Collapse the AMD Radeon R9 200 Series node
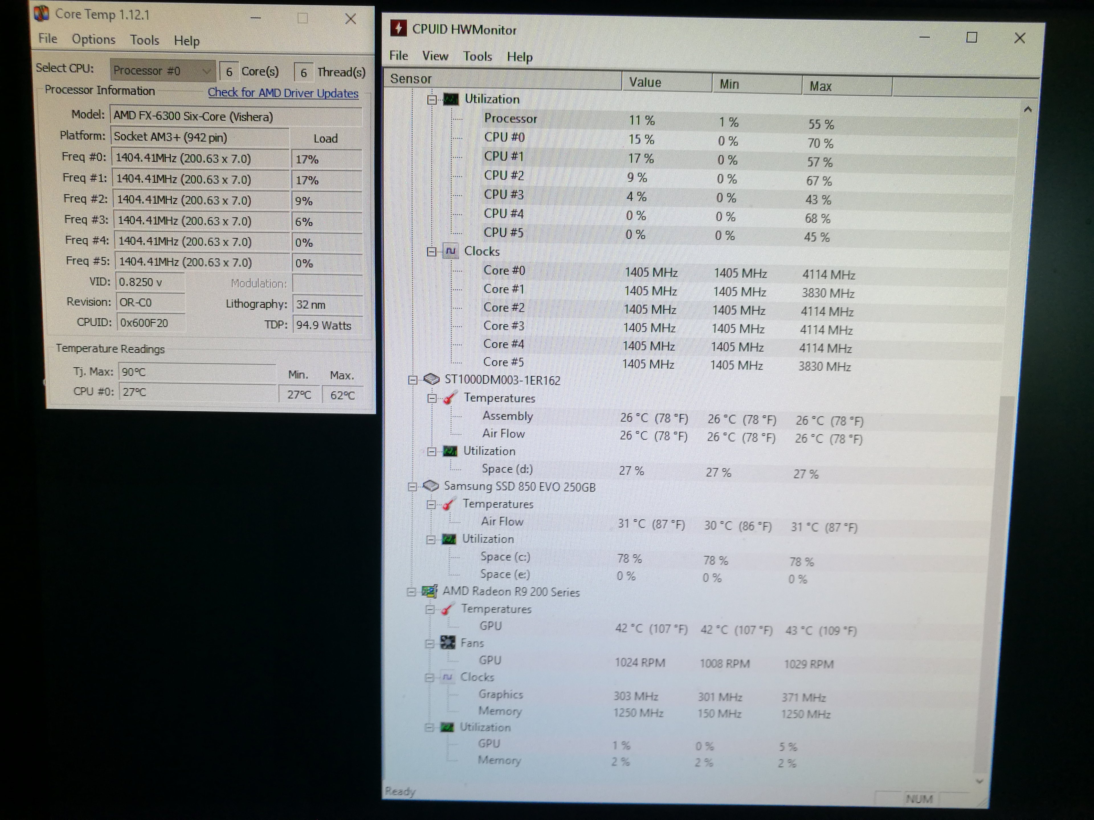1094x820 pixels. (411, 592)
